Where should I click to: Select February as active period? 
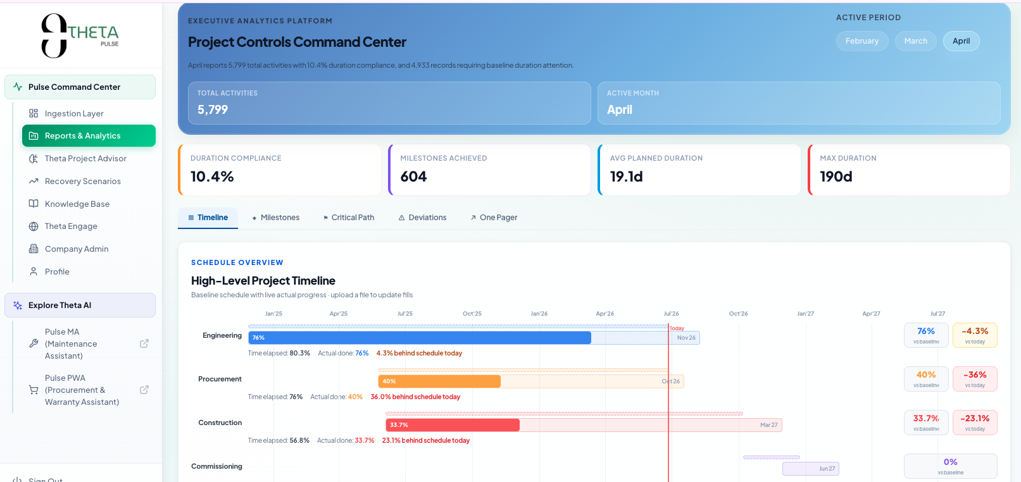862,41
